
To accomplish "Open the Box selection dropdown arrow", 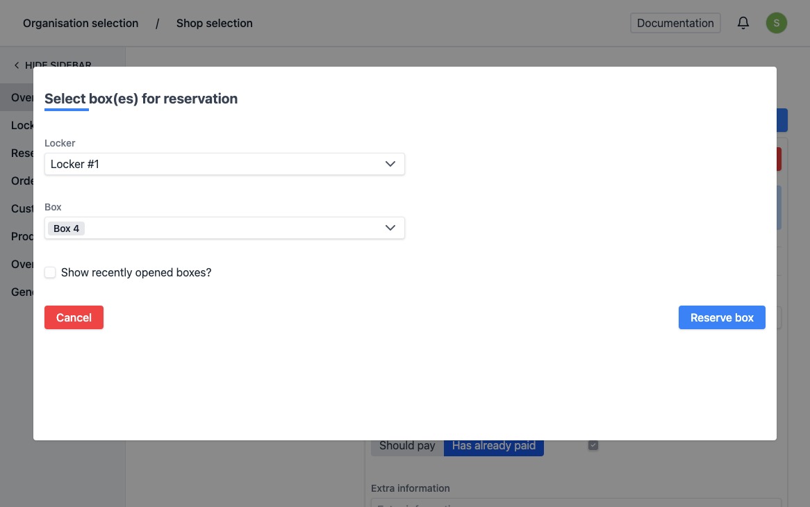I will pyautogui.click(x=390, y=228).
